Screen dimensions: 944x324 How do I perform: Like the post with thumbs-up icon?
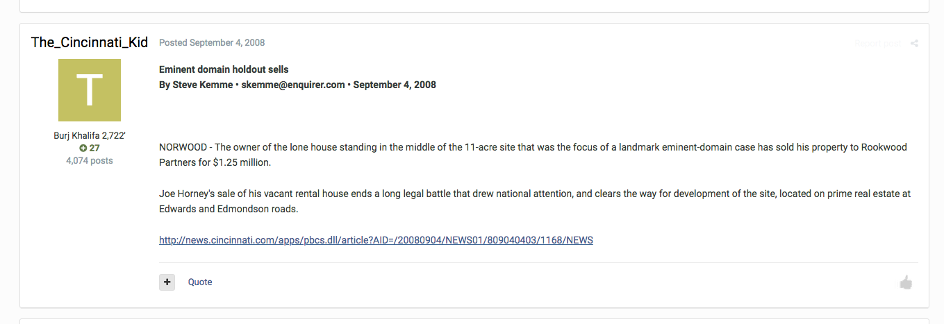(x=906, y=282)
